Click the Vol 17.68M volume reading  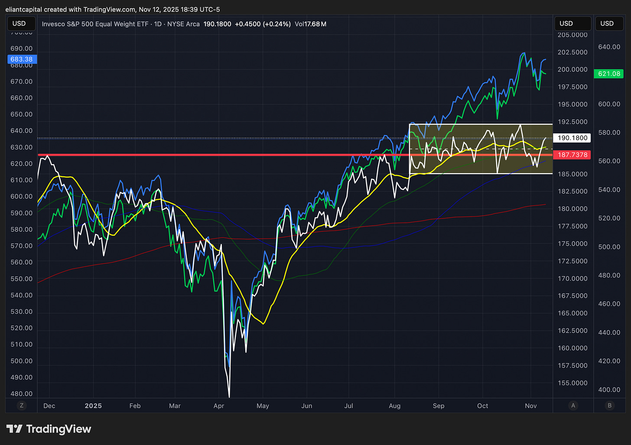pos(310,24)
